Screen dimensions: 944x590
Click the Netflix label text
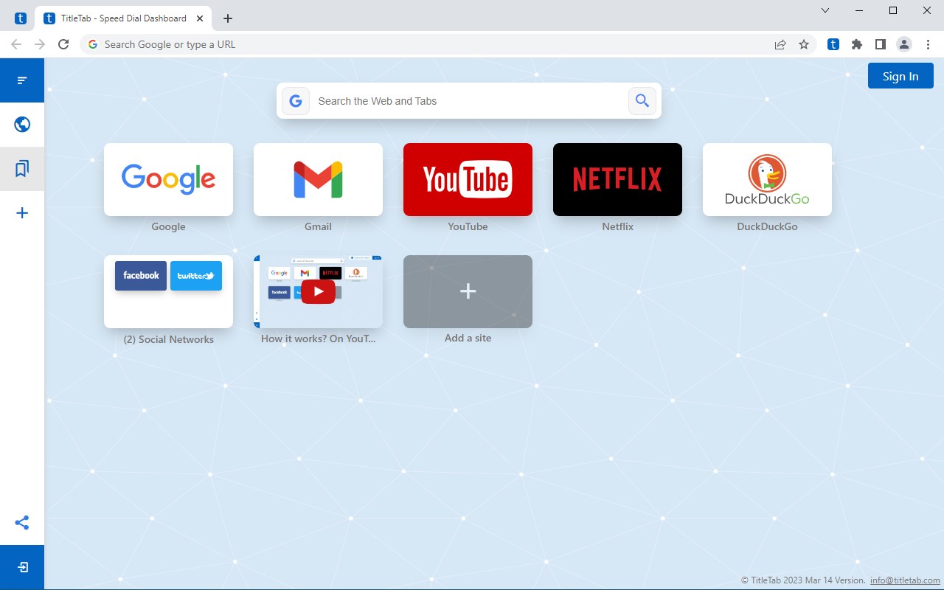coord(617,226)
